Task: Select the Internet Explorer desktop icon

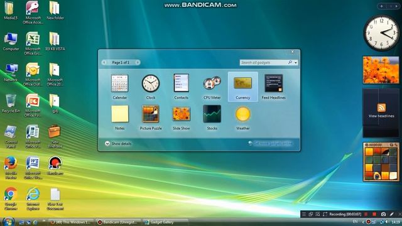Action: click(x=33, y=199)
